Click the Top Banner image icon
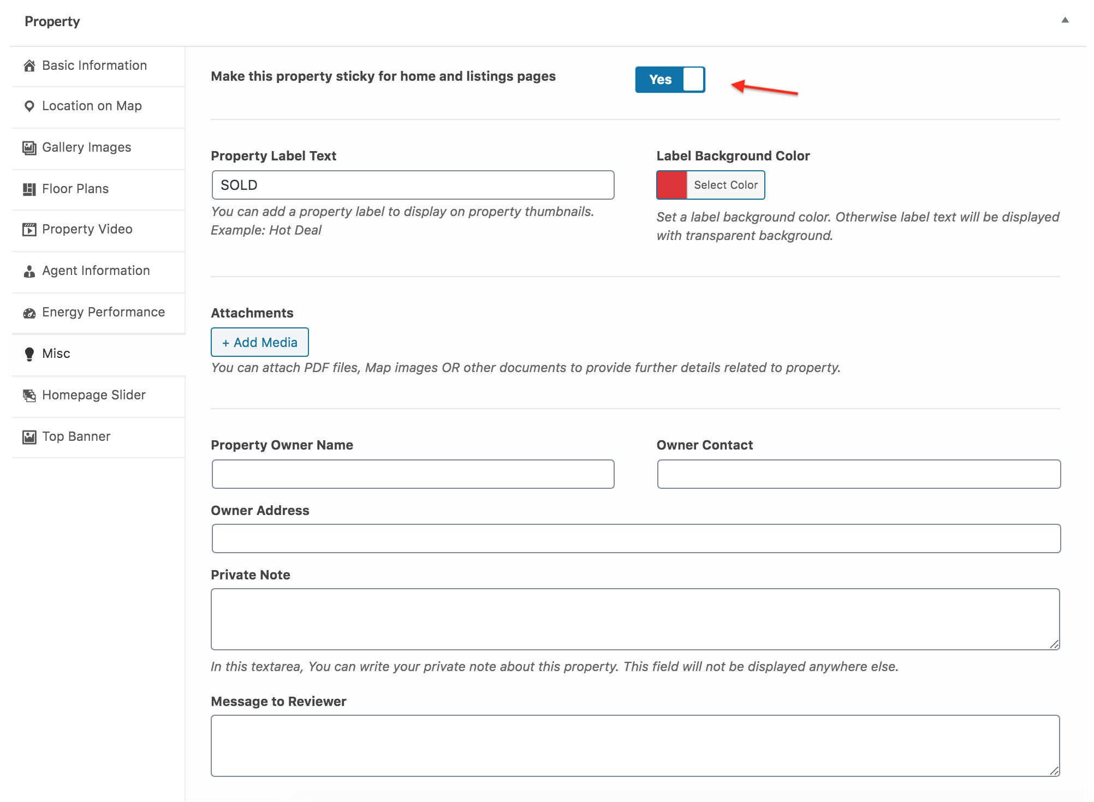 tap(29, 437)
